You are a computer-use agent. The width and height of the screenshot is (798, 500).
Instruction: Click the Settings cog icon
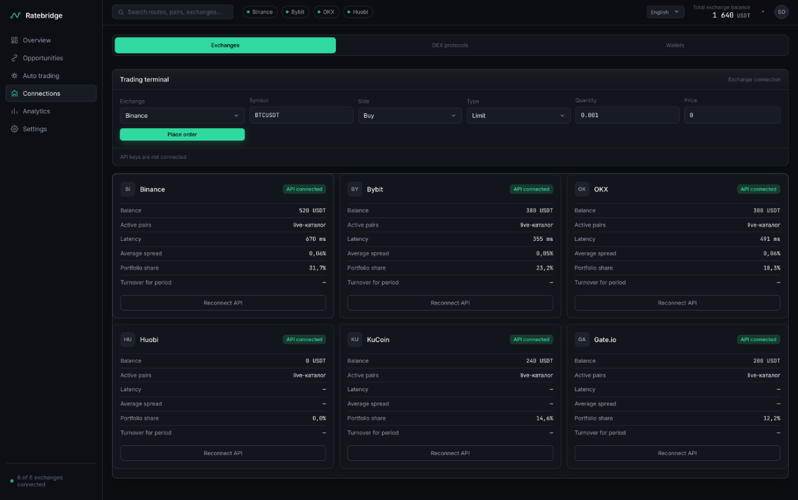click(14, 129)
